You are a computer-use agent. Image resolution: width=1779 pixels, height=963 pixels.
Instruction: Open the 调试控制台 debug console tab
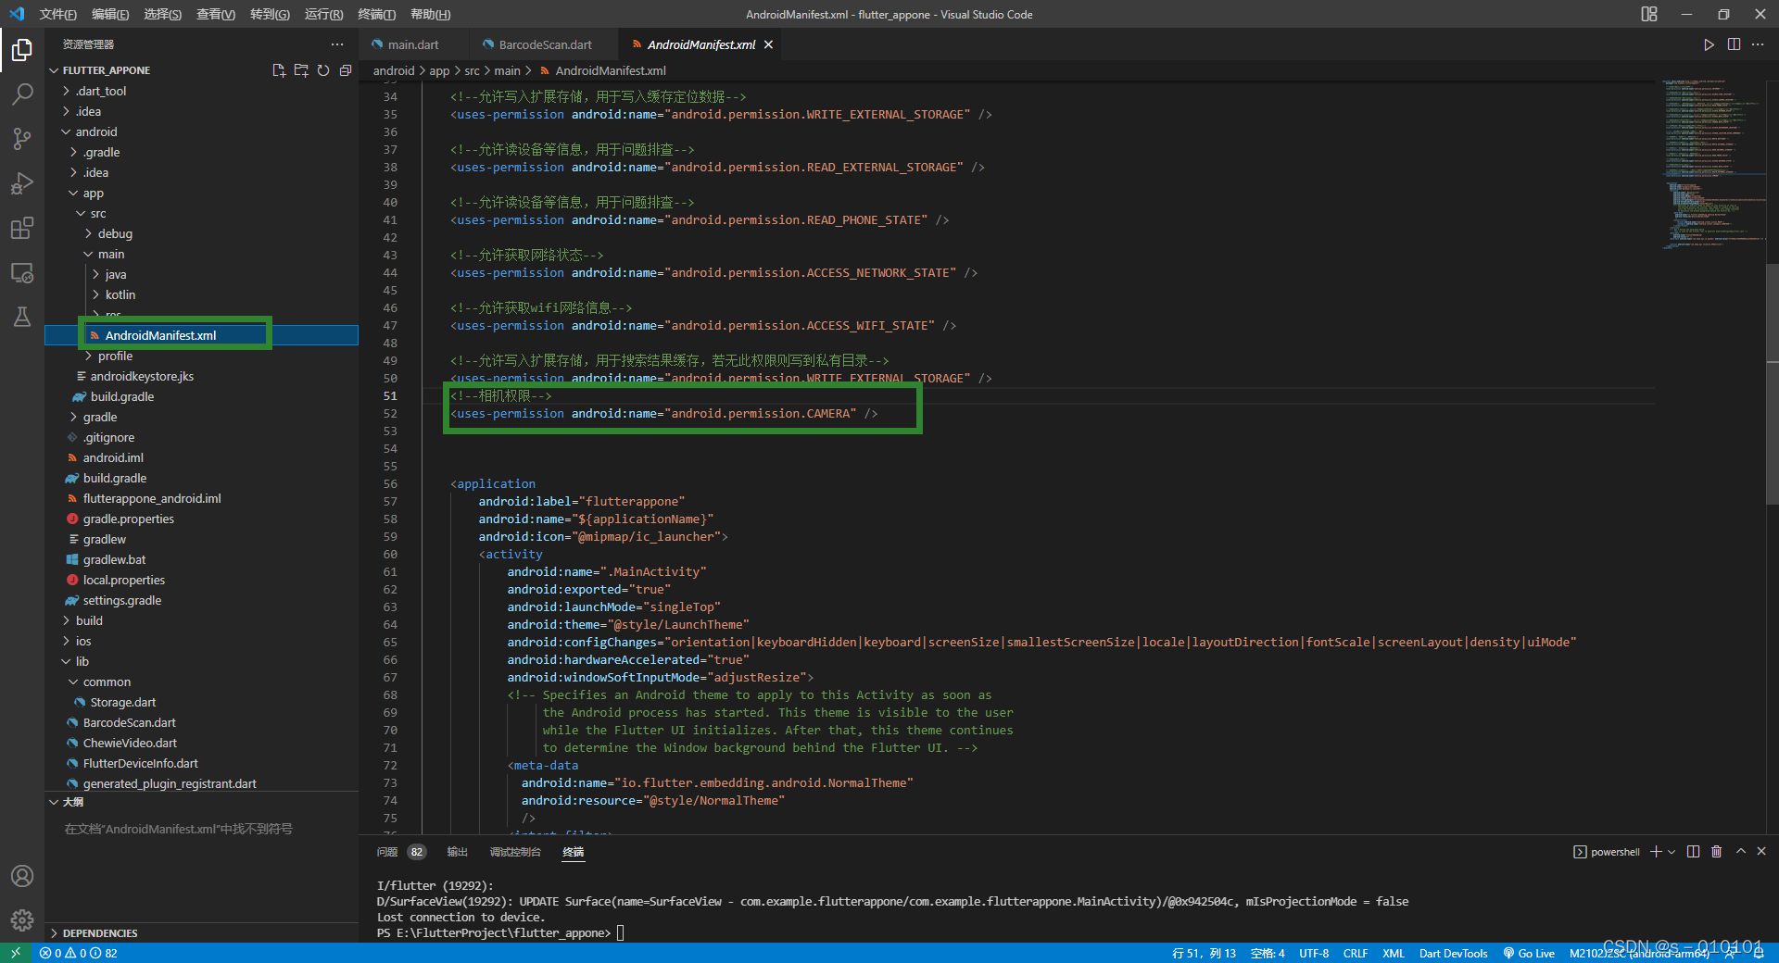pyautogui.click(x=515, y=852)
